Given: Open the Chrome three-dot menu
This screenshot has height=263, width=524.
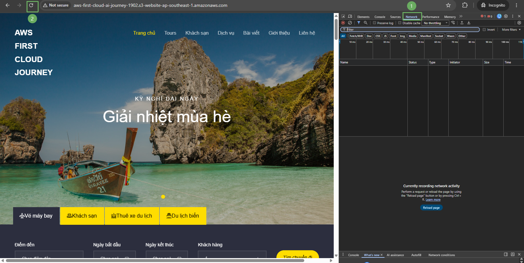Looking at the screenshot, I should 516,5.
